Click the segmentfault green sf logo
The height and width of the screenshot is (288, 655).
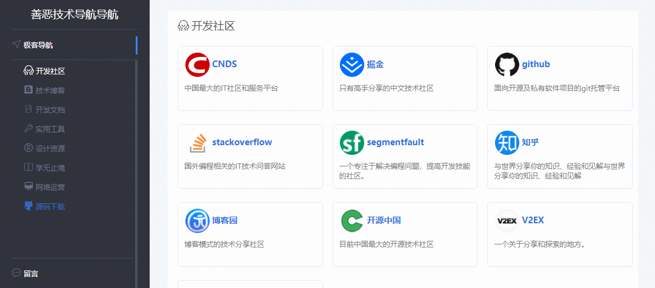point(352,143)
